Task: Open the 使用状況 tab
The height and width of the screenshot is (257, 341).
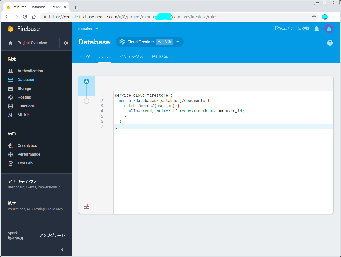Action: [x=160, y=56]
